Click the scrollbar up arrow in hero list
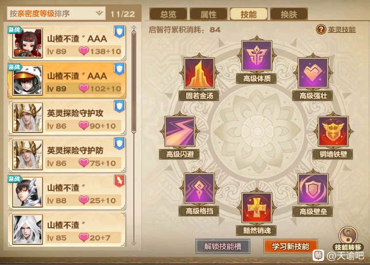 (x=134, y=28)
